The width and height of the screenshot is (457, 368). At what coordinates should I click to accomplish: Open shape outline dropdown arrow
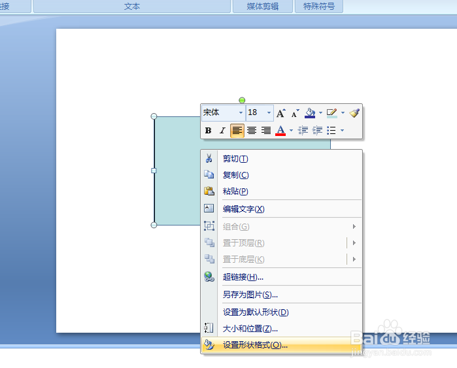pyautogui.click(x=343, y=113)
